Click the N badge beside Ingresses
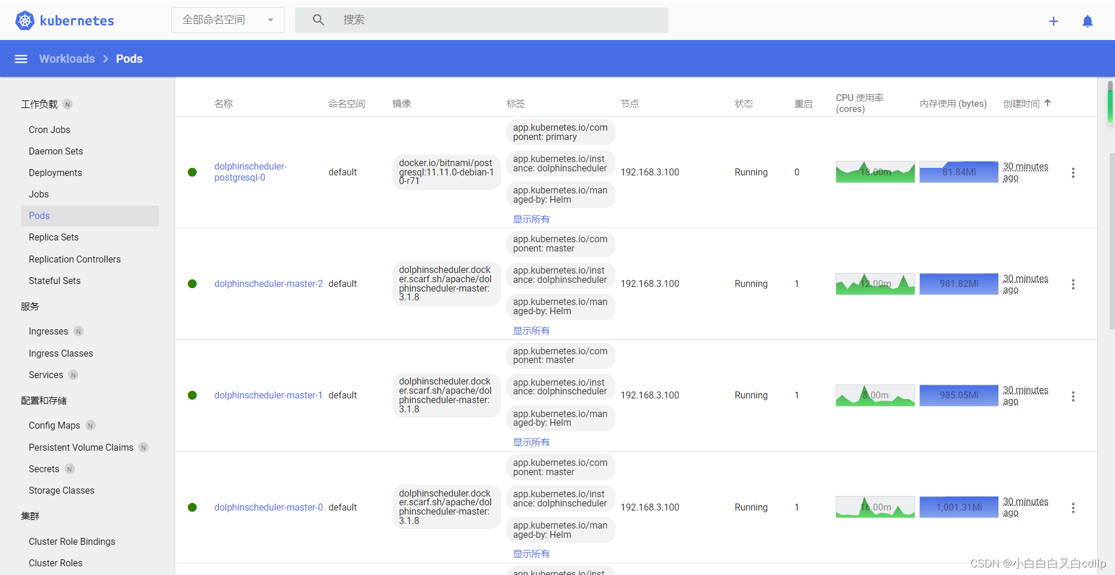 [78, 331]
